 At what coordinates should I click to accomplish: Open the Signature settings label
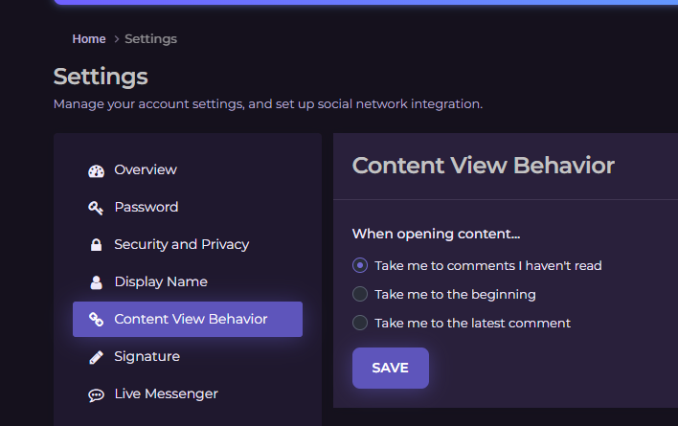[x=147, y=356]
